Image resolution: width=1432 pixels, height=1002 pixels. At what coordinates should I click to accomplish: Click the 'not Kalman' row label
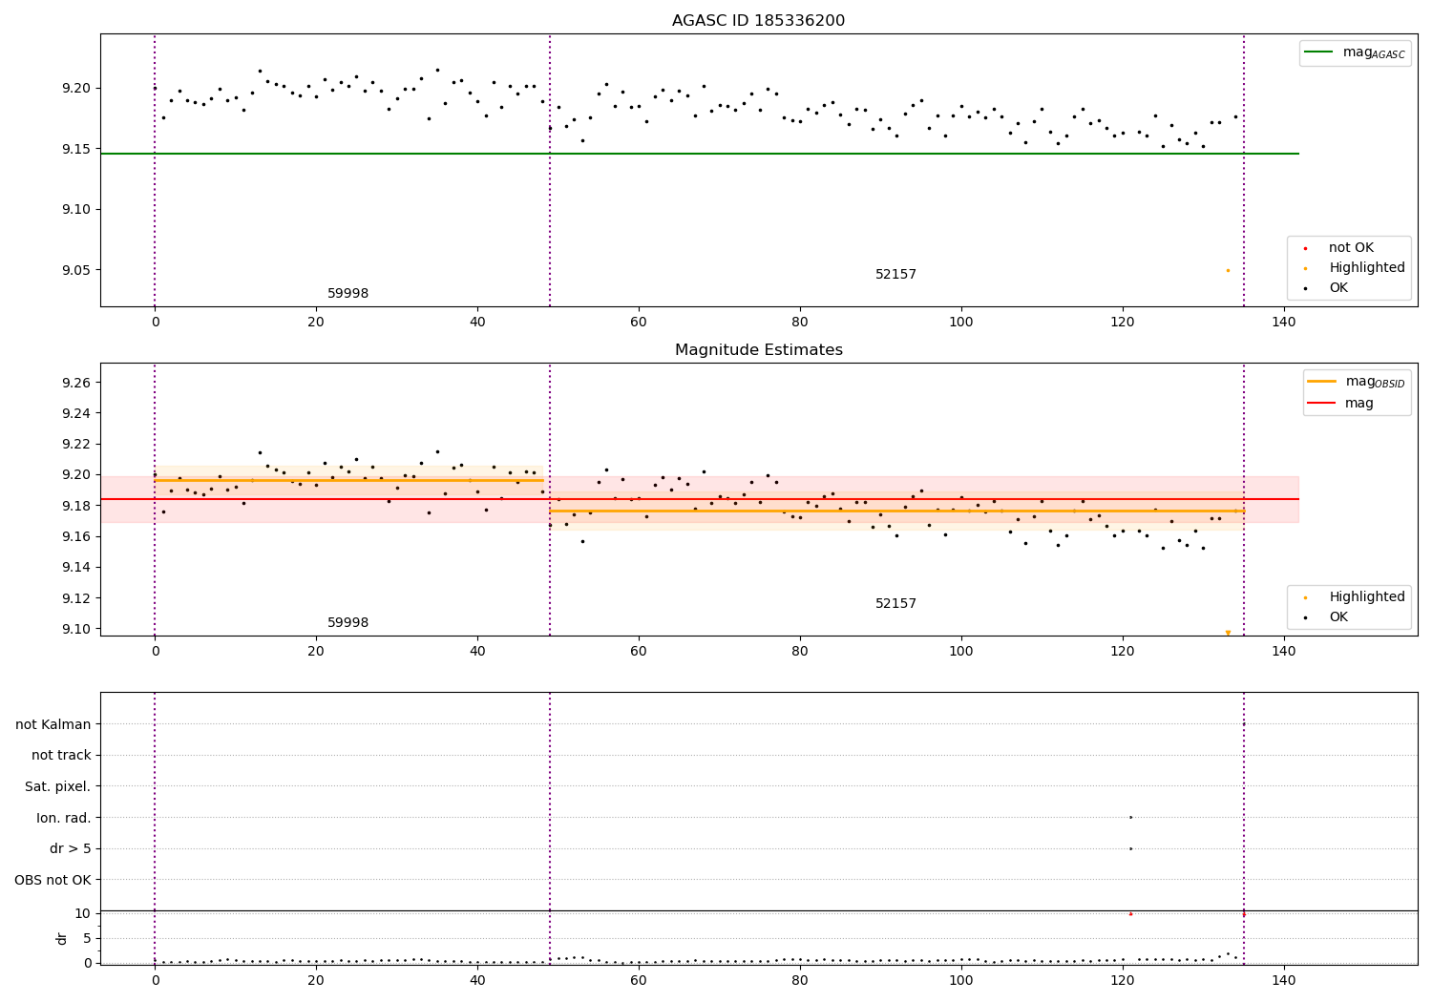pos(53,725)
